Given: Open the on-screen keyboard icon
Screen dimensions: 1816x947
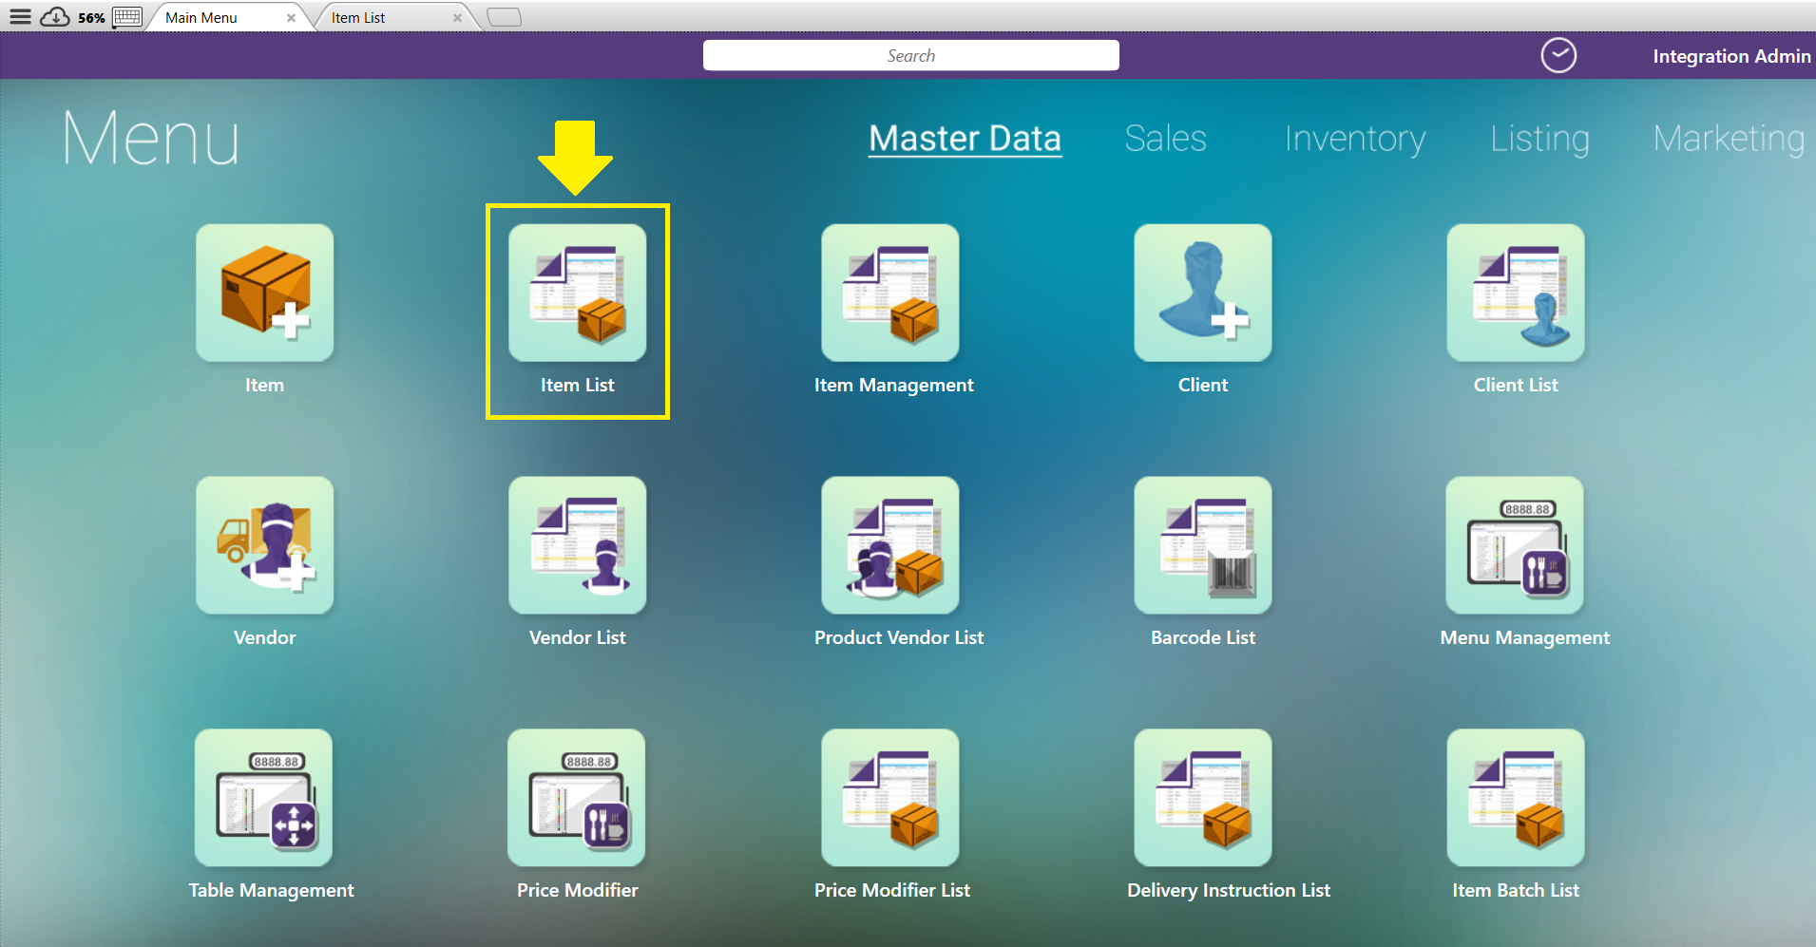Looking at the screenshot, I should pyautogui.click(x=126, y=17).
